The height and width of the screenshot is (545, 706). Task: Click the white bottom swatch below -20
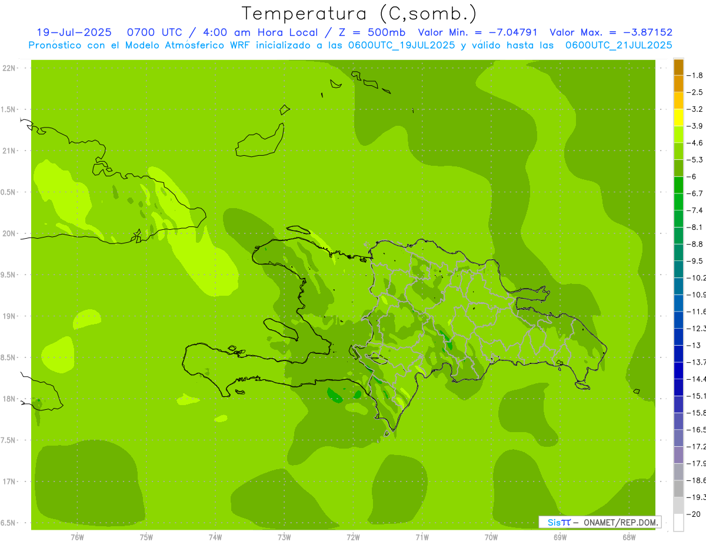pyautogui.click(x=678, y=522)
